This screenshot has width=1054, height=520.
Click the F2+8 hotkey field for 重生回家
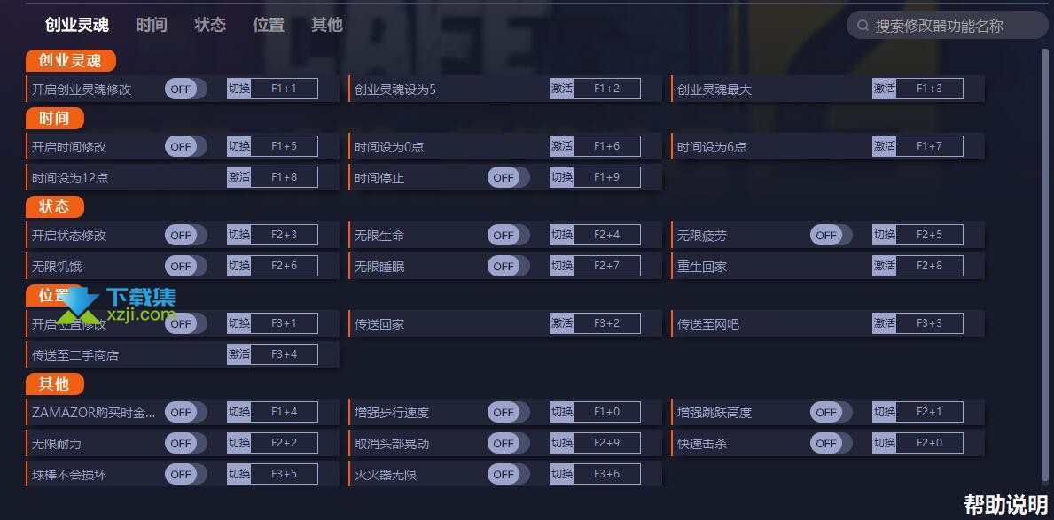(930, 266)
